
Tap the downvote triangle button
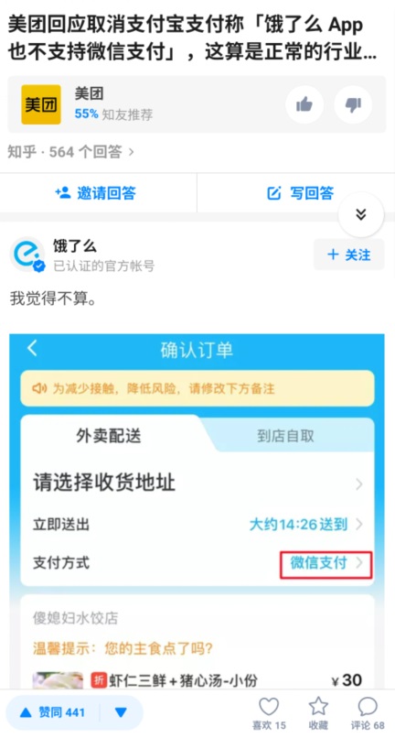(121, 712)
